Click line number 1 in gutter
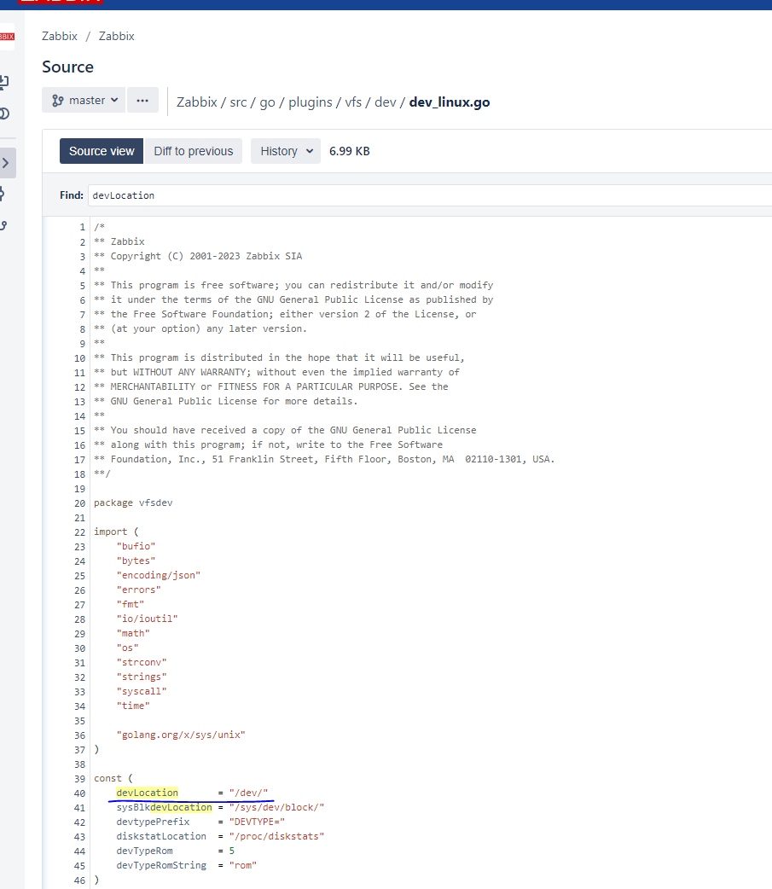 pos(82,227)
